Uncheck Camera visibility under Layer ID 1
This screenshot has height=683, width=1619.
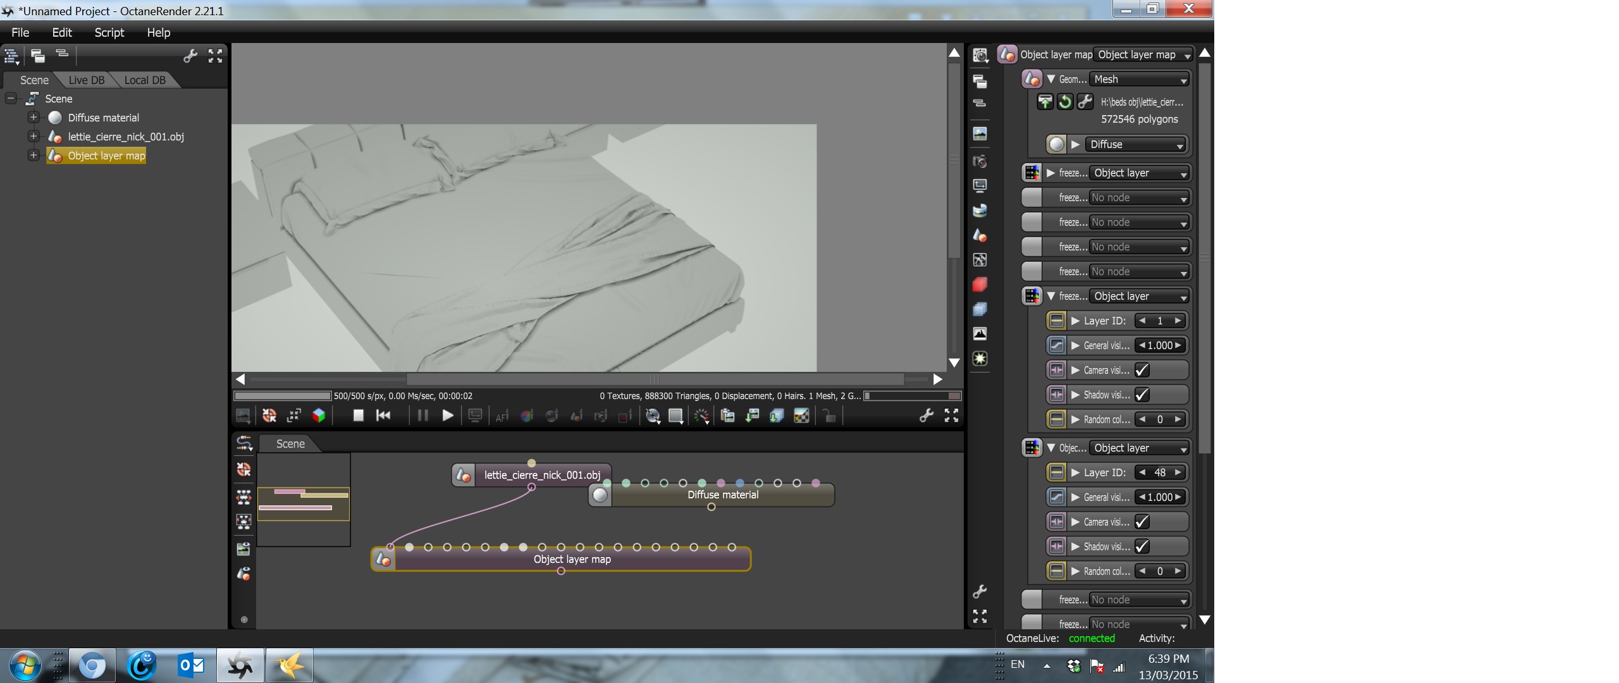click(1142, 370)
